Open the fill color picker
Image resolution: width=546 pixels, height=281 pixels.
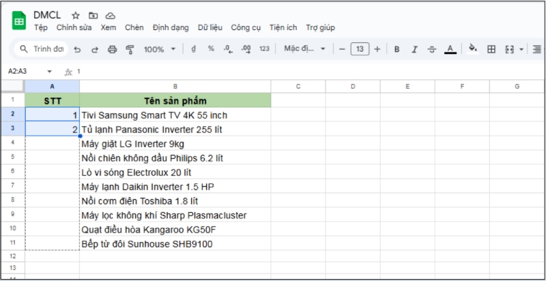[x=473, y=49]
